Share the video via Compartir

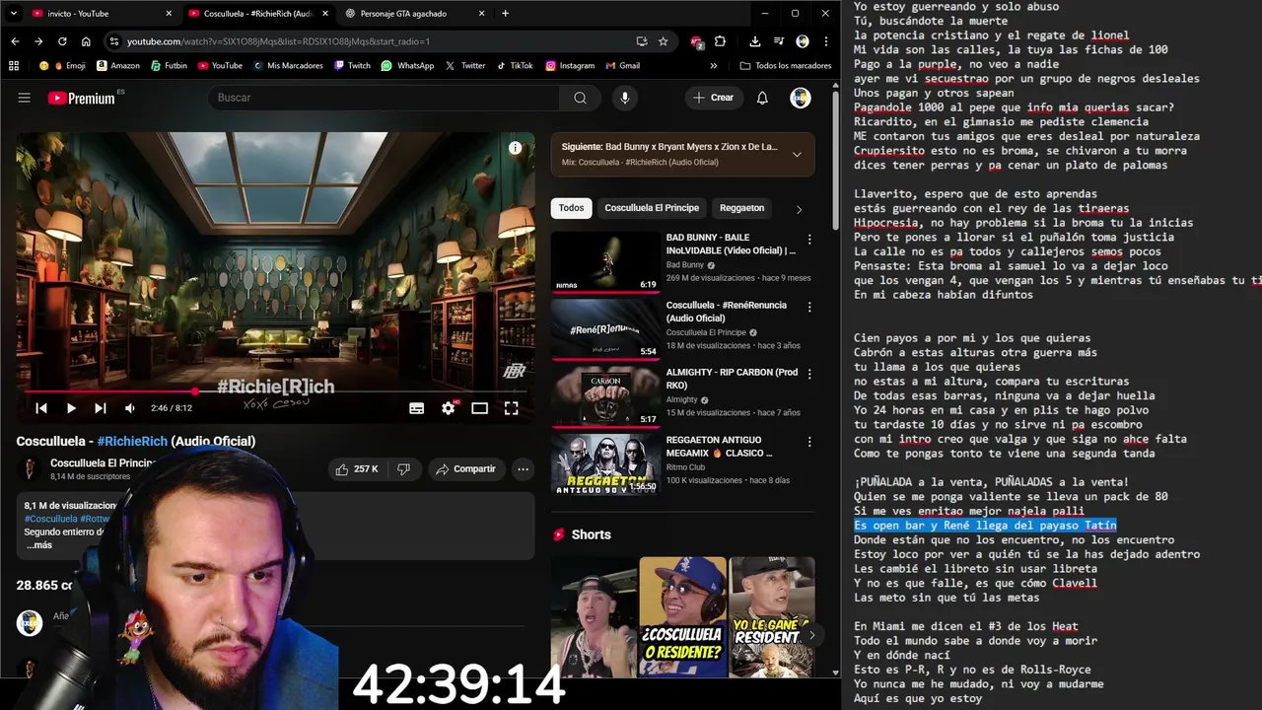pyautogui.click(x=465, y=469)
